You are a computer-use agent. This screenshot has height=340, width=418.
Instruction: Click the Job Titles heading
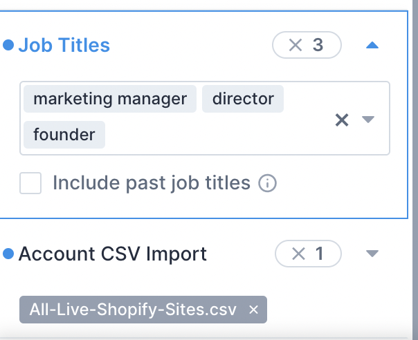(64, 45)
